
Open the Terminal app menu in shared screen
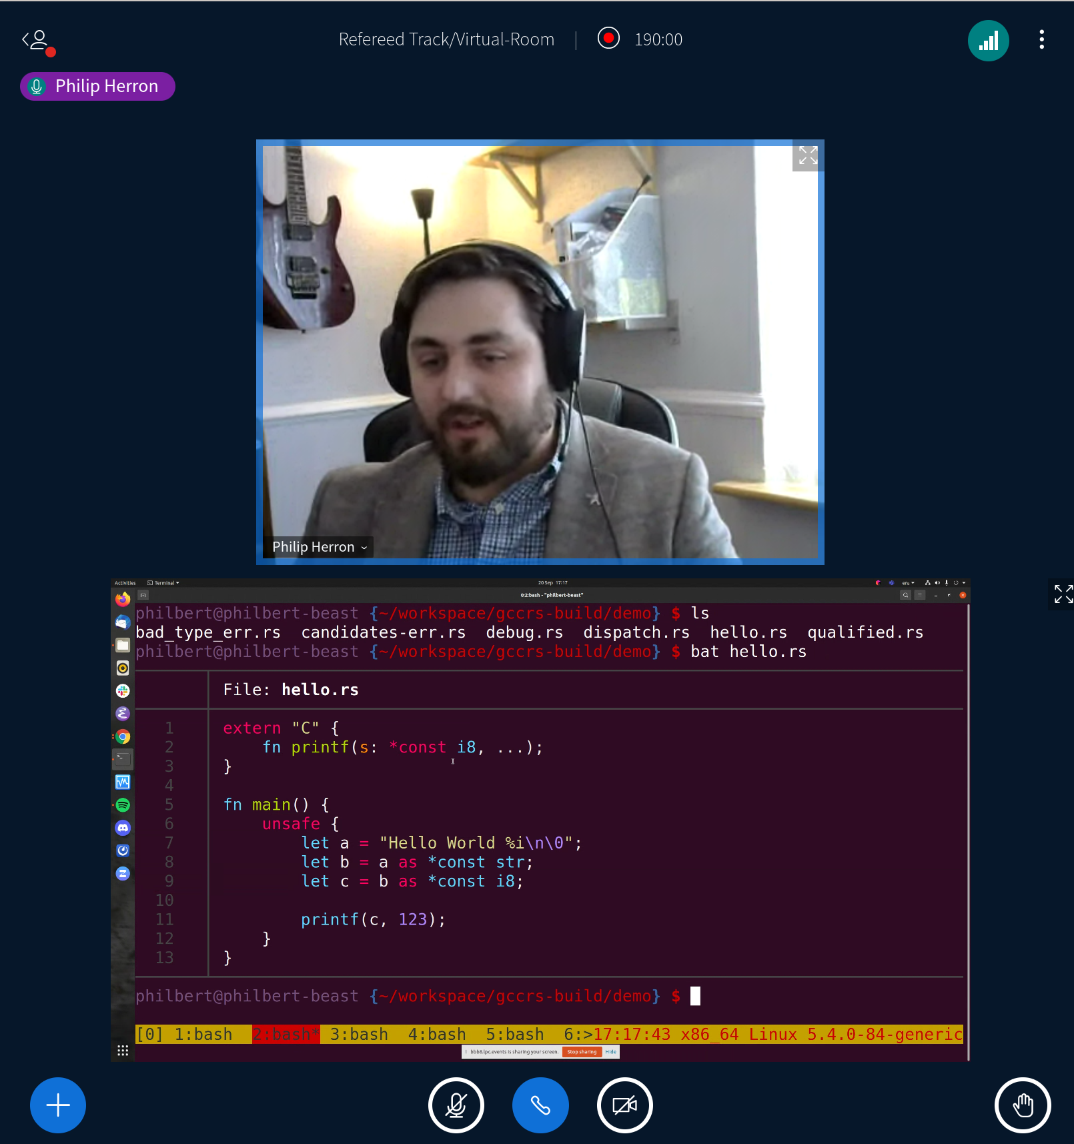[x=163, y=583]
